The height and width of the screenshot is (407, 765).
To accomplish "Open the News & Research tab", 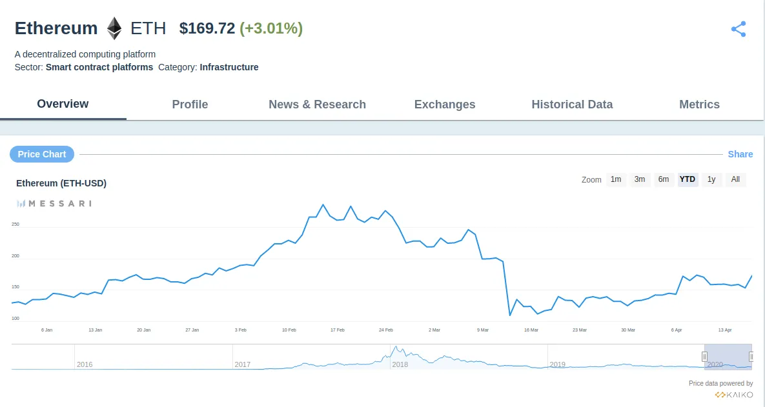I will (317, 104).
